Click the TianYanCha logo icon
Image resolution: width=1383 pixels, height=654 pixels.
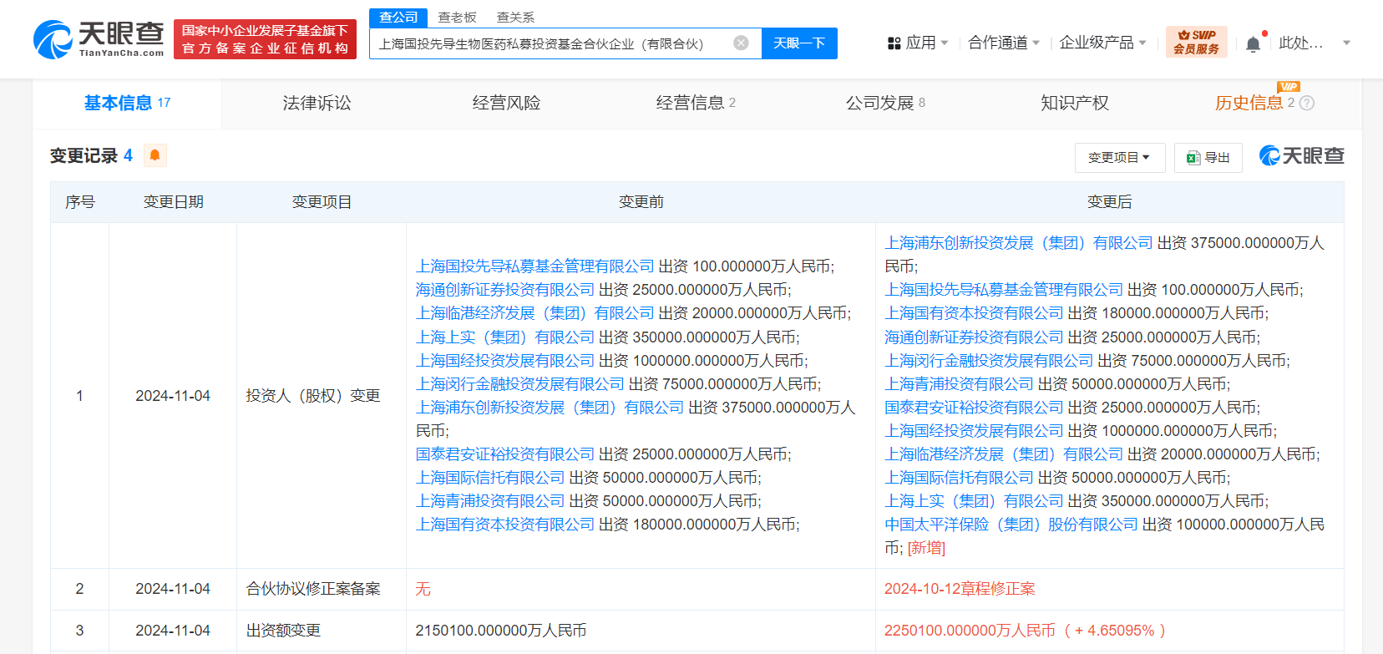pyautogui.click(x=53, y=39)
